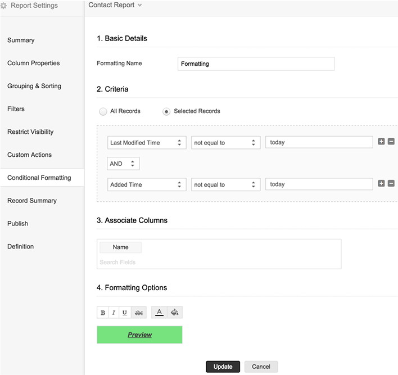Toggle italic formatting button
This screenshot has height=375, width=398.
click(x=114, y=313)
